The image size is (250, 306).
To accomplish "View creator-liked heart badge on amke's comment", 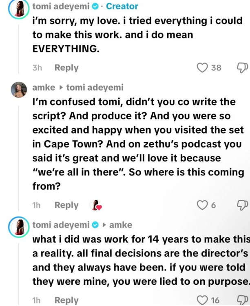I will [x=96, y=205].
